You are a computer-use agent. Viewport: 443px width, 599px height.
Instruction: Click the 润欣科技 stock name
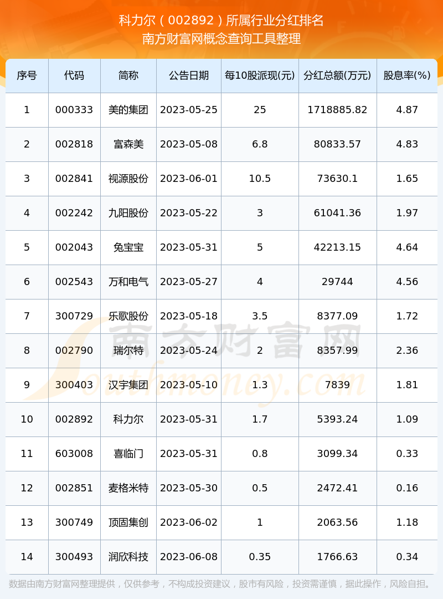128,557
